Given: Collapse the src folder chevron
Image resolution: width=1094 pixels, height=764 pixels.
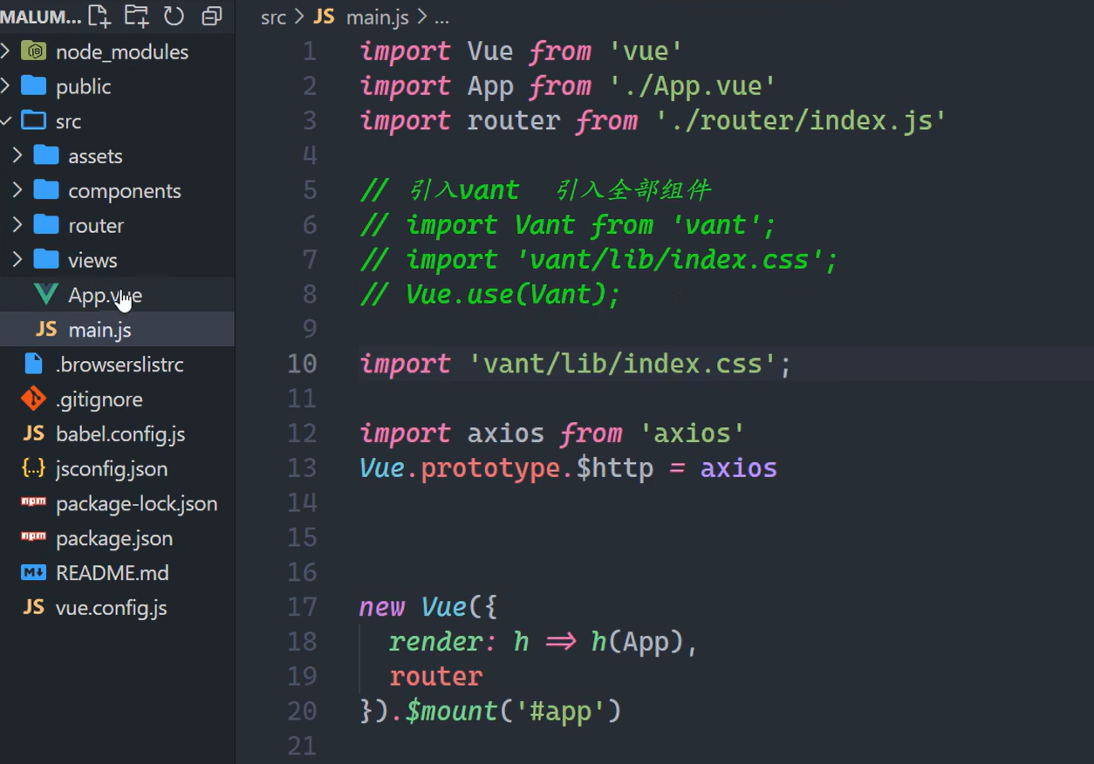Looking at the screenshot, I should 5,121.
